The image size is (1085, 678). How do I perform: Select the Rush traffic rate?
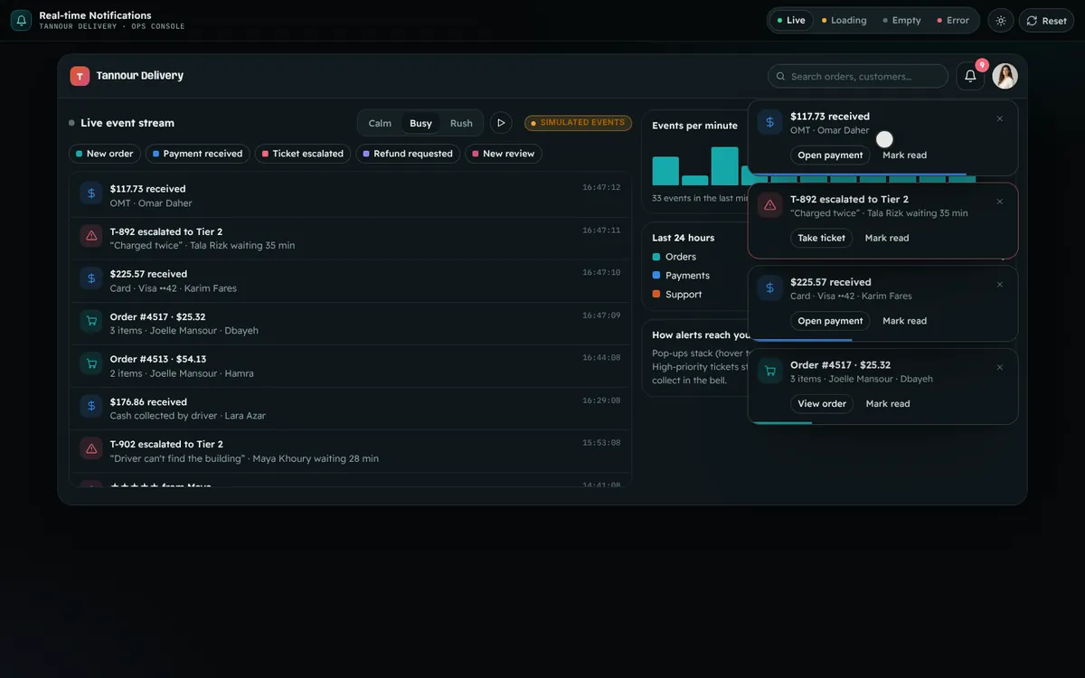tap(461, 123)
